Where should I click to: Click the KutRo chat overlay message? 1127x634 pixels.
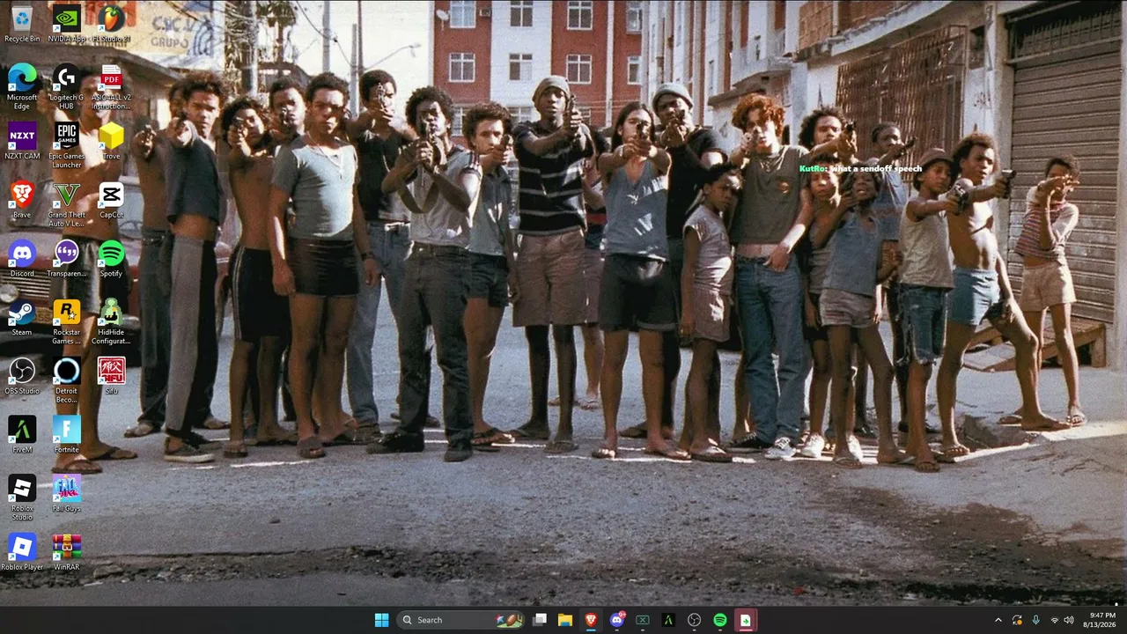860,168
